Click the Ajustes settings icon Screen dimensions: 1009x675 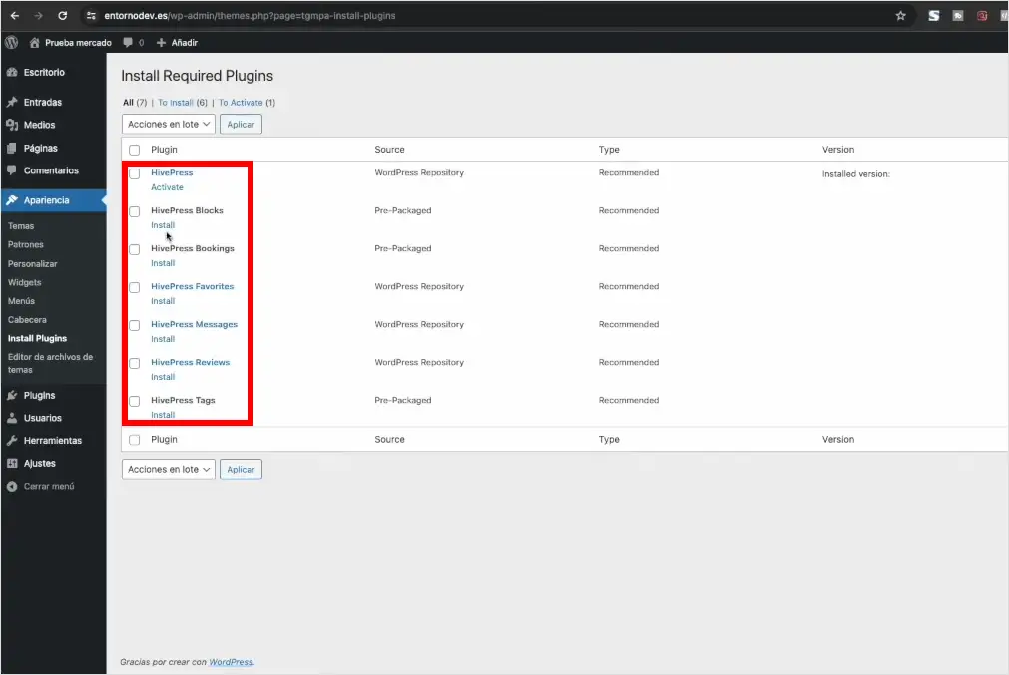click(12, 463)
